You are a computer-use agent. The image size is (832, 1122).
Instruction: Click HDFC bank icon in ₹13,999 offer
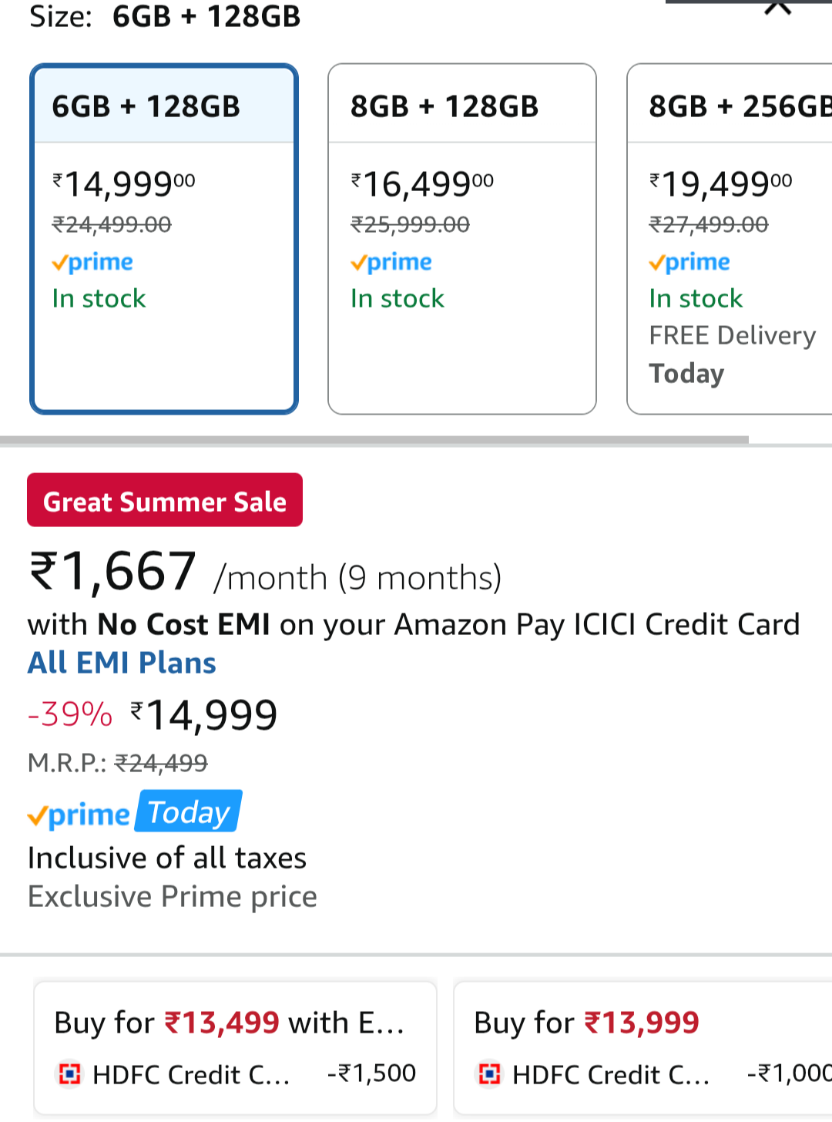pyautogui.click(x=490, y=1073)
